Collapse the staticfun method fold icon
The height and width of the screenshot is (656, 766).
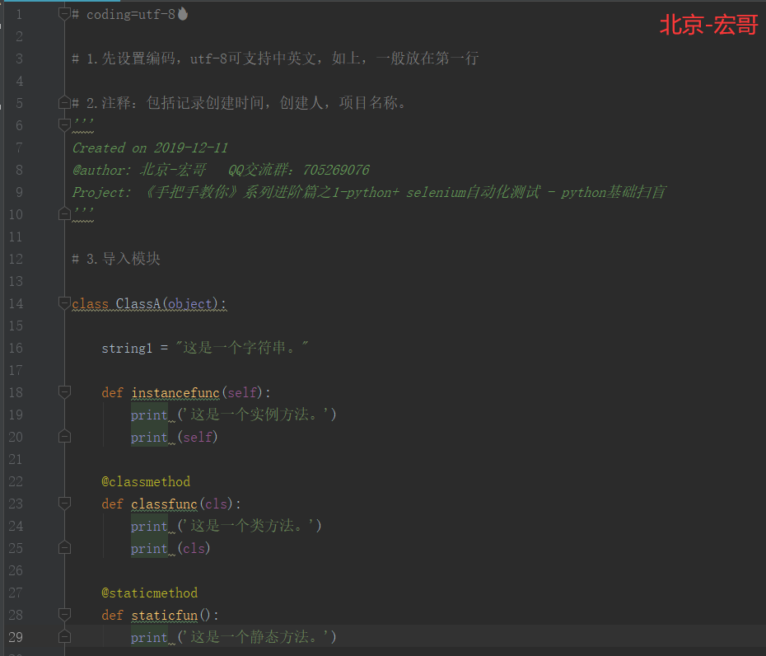coord(64,615)
